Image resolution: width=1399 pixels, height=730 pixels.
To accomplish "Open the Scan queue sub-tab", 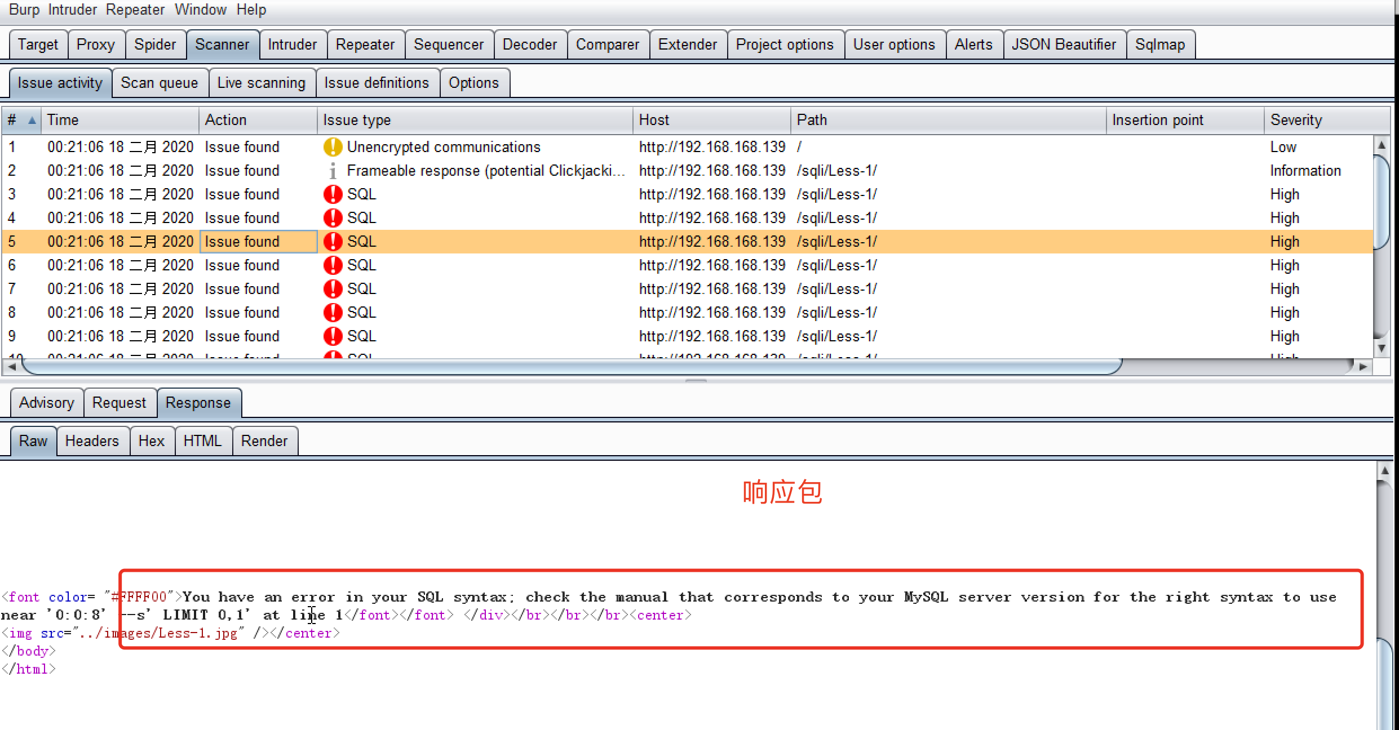I will tap(159, 83).
